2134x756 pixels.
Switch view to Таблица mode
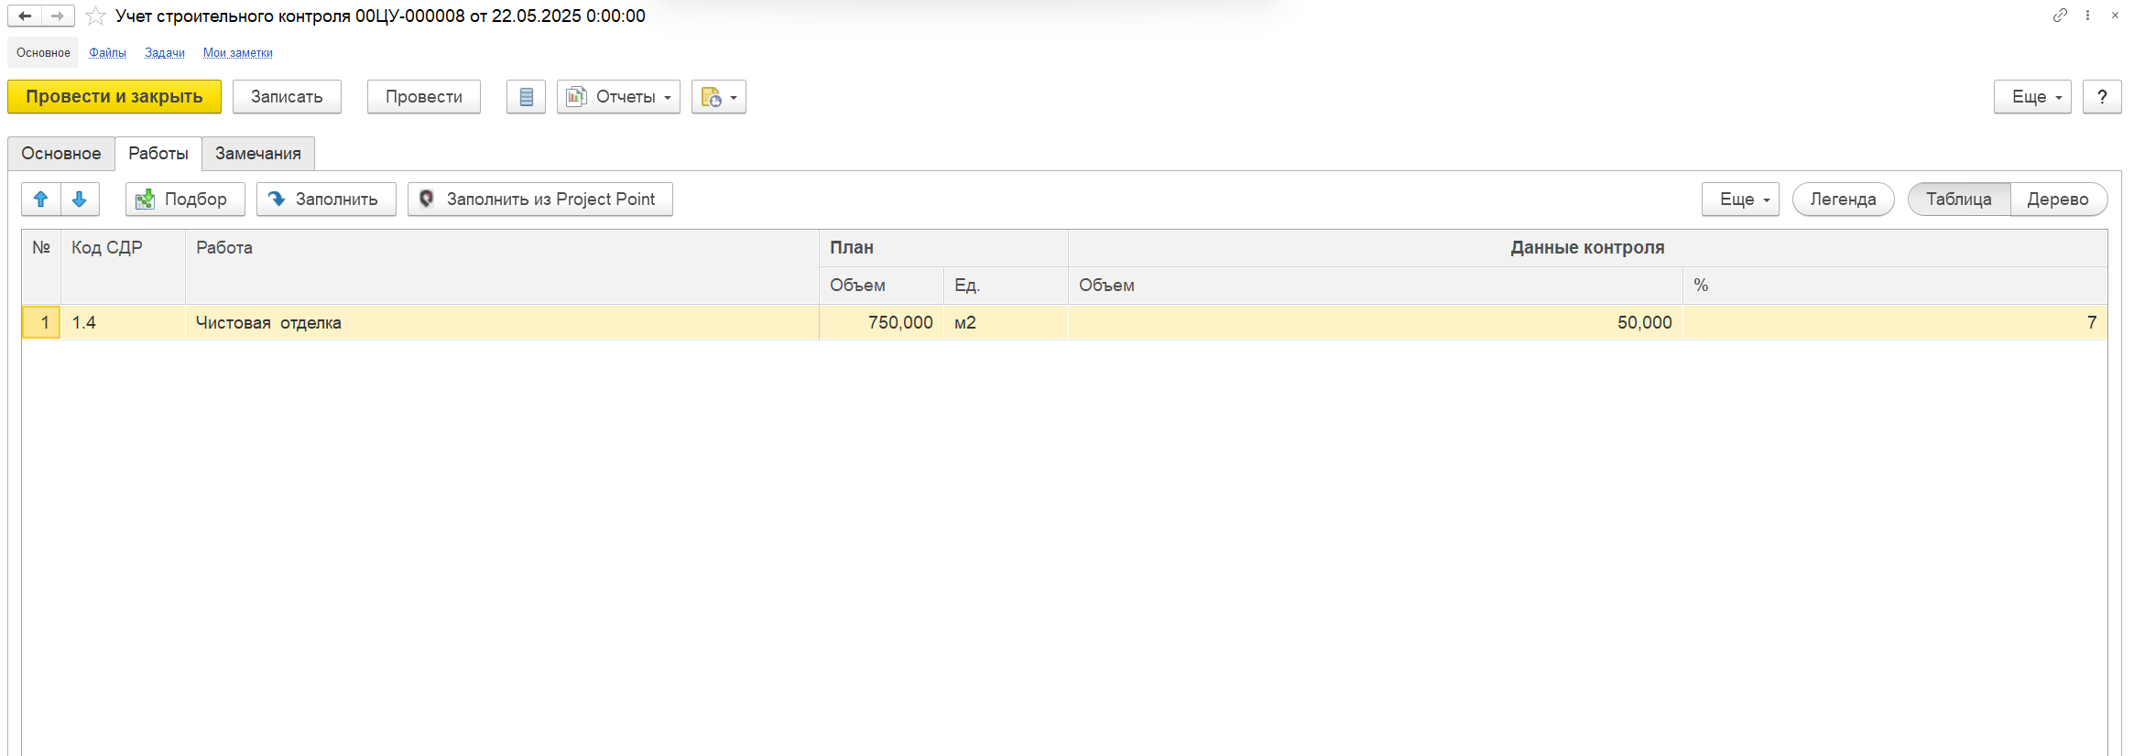tap(1958, 199)
